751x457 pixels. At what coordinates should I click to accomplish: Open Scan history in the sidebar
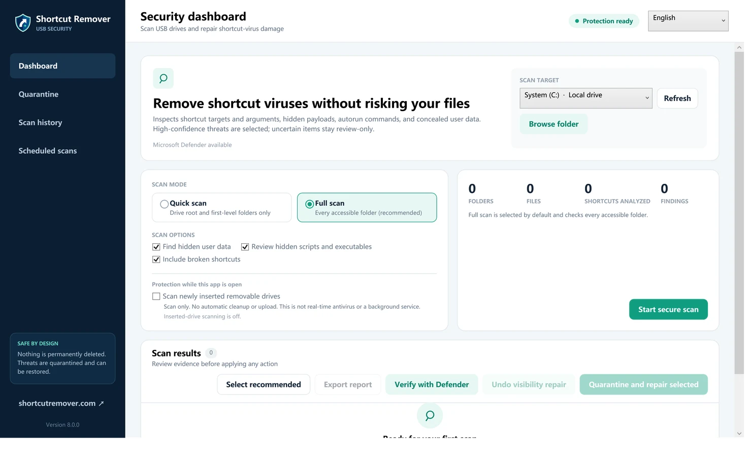pos(62,123)
